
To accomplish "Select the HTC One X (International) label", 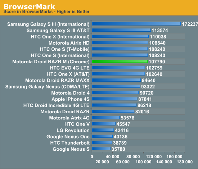I will [60, 37].
